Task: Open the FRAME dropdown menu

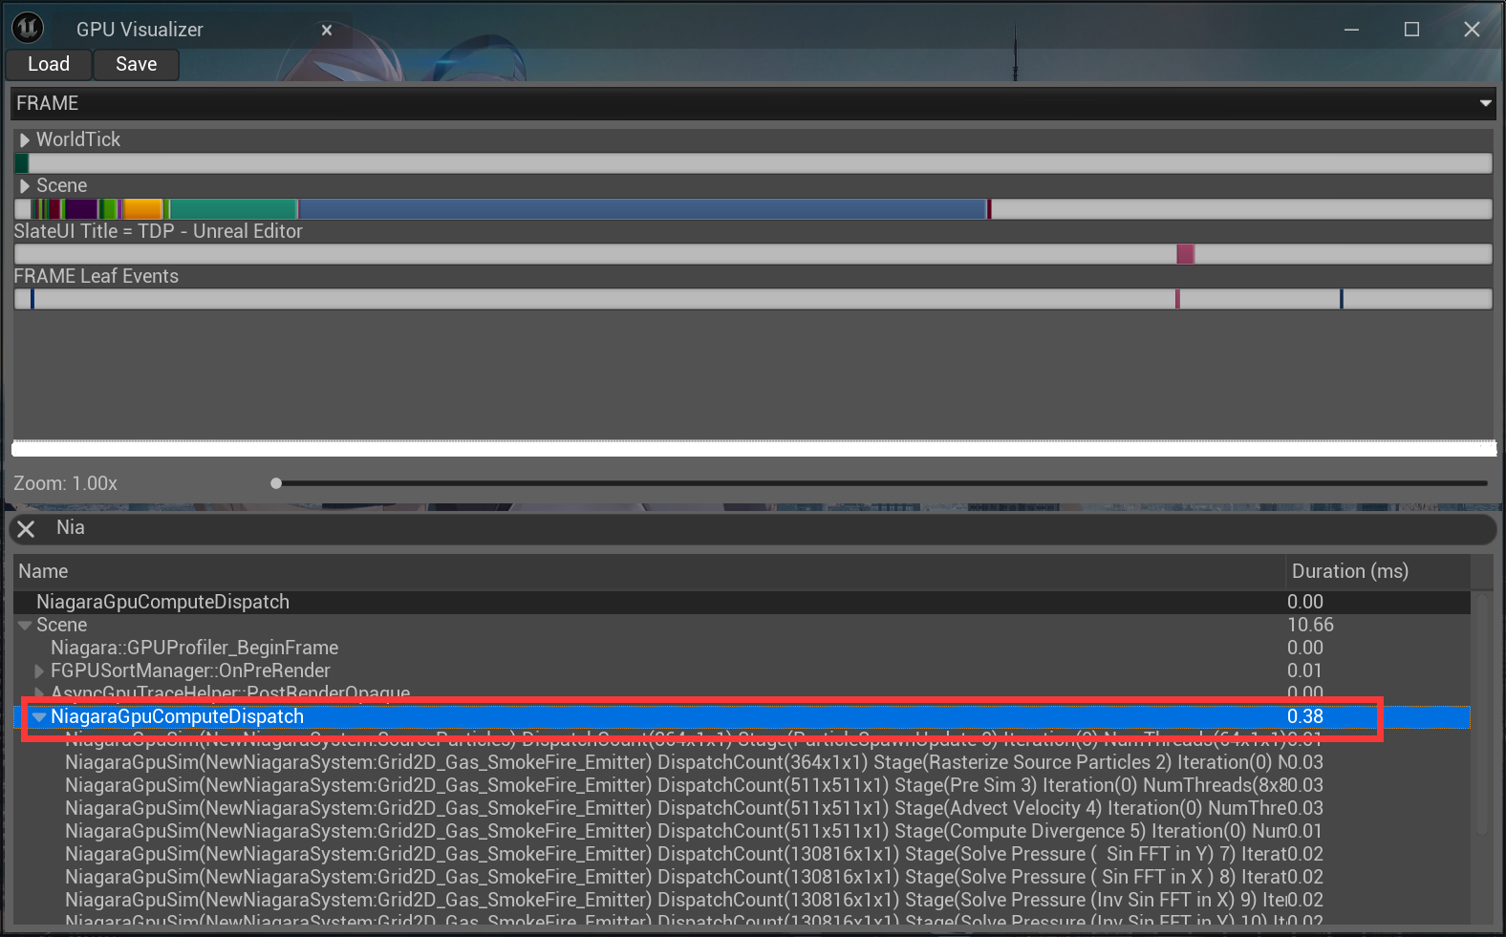Action: [1485, 103]
